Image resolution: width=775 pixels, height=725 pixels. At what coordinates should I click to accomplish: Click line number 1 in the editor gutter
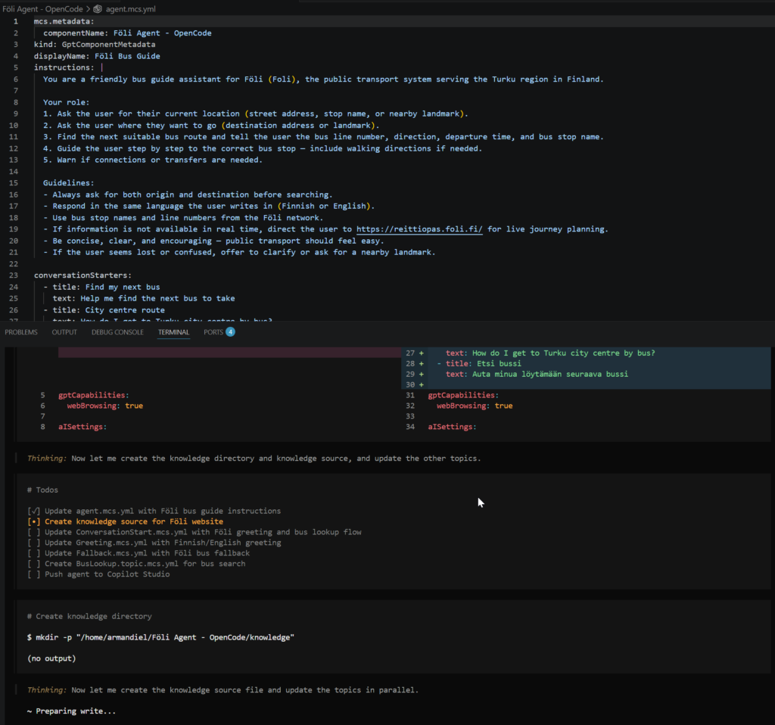coord(16,21)
